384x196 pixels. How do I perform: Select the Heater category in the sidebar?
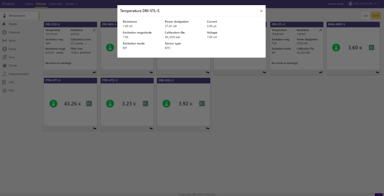pyautogui.click(x=13, y=24)
